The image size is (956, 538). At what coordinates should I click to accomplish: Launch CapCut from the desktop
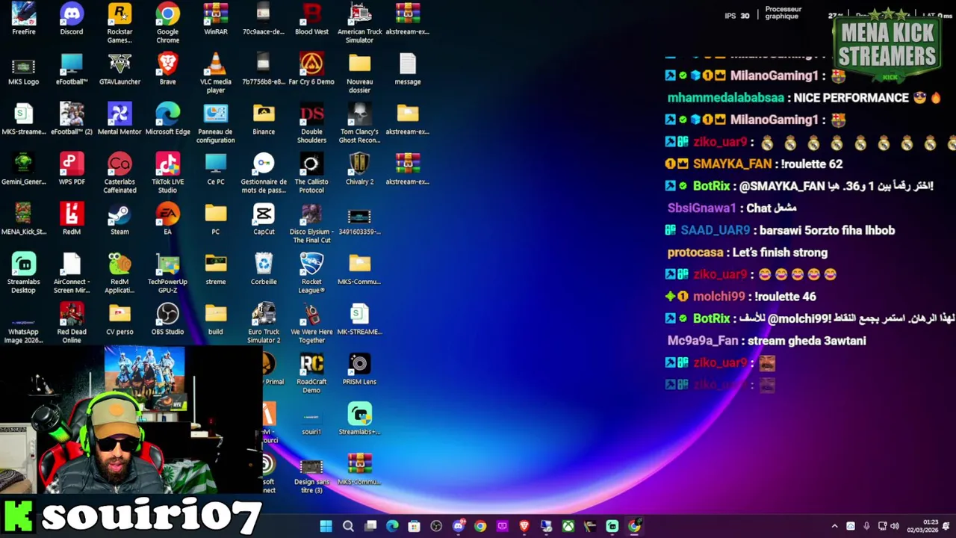tap(264, 219)
